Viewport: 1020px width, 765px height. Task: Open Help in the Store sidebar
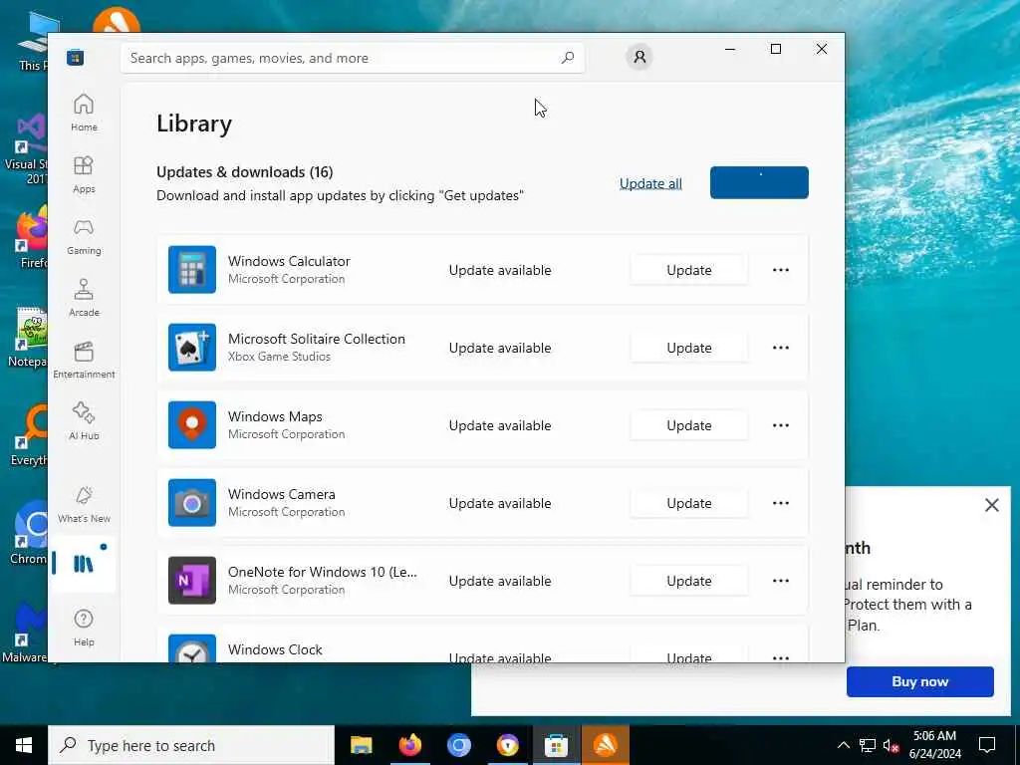(x=84, y=628)
